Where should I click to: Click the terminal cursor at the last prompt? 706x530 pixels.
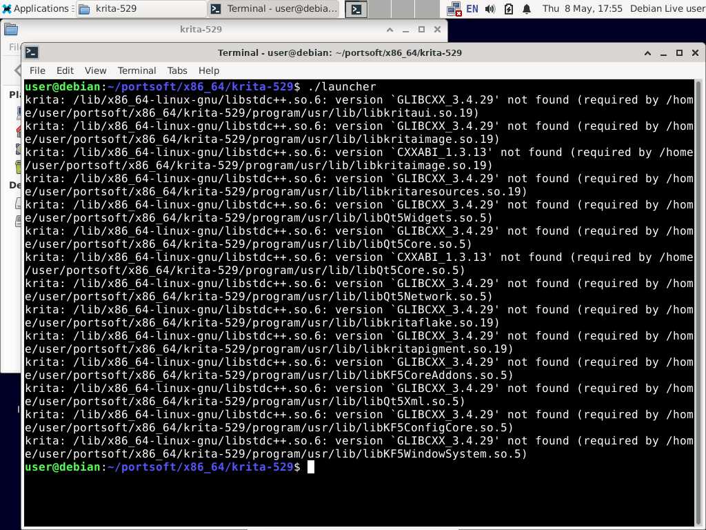[311, 467]
